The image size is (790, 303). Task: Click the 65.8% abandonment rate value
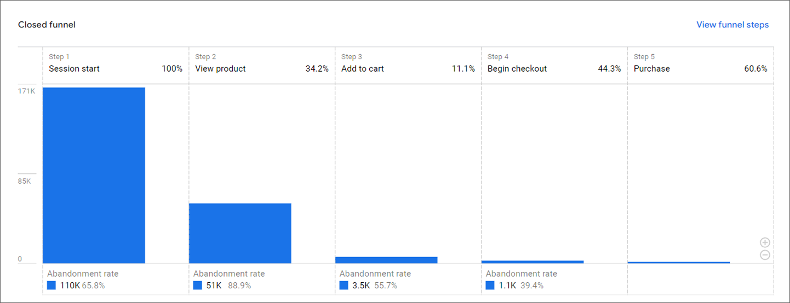[x=93, y=285]
